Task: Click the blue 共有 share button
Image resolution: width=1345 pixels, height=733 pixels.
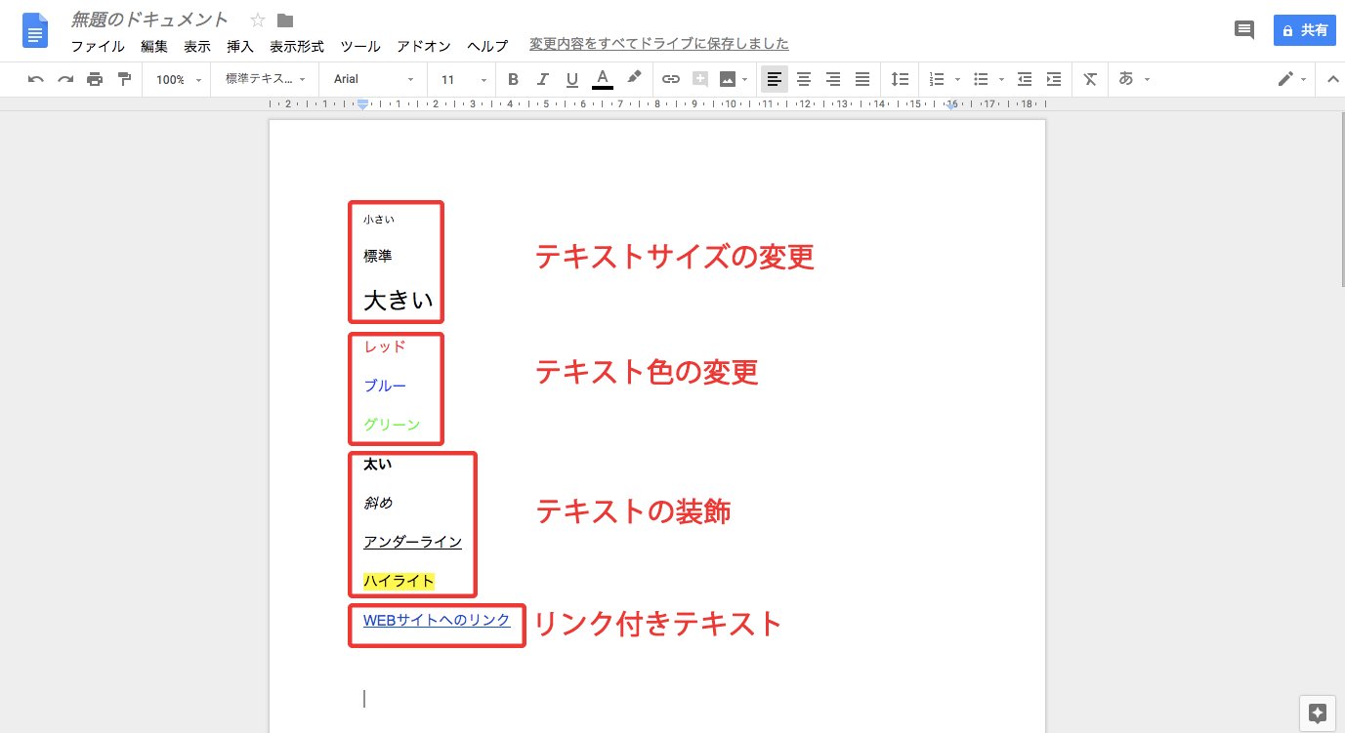Action: [1304, 30]
